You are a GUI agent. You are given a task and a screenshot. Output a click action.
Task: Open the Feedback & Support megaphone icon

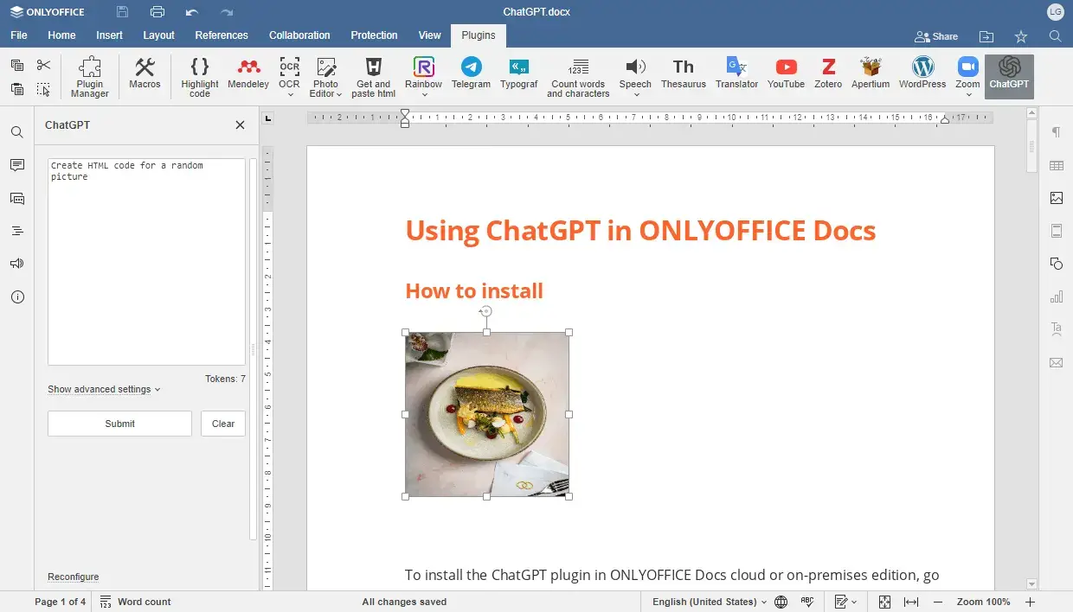point(16,264)
